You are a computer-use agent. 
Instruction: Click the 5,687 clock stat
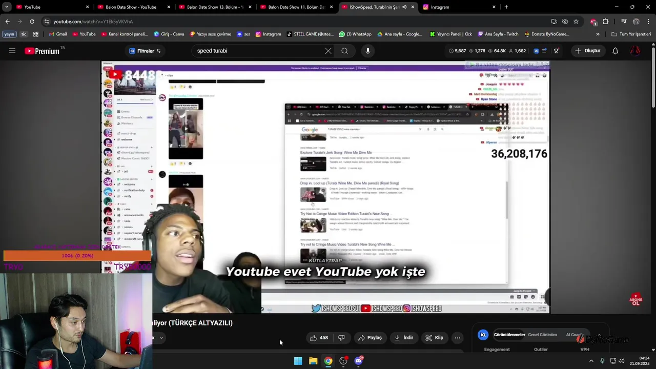pos(457,51)
